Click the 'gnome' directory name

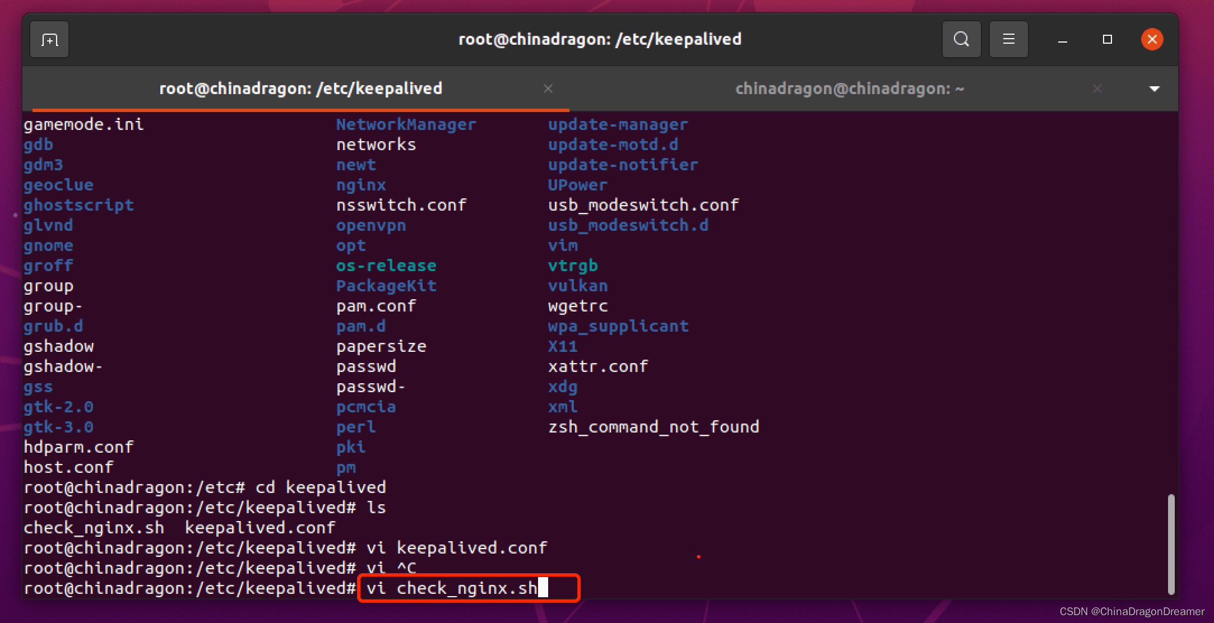coord(48,245)
